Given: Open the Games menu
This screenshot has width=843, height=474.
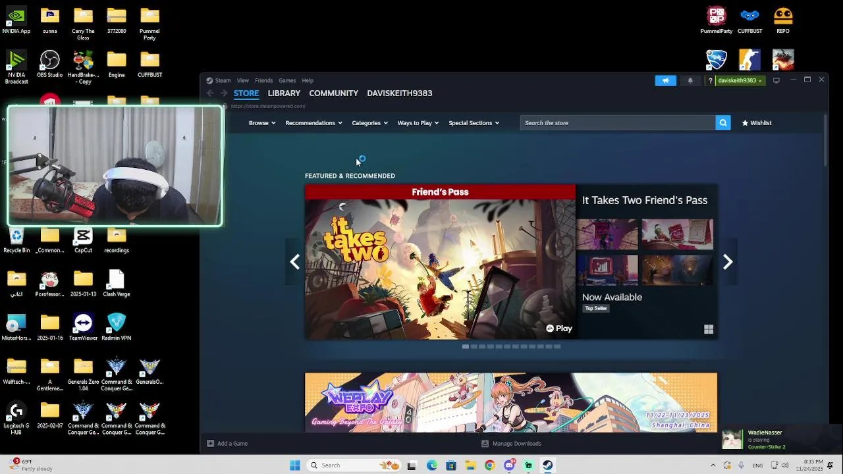Looking at the screenshot, I should point(287,80).
